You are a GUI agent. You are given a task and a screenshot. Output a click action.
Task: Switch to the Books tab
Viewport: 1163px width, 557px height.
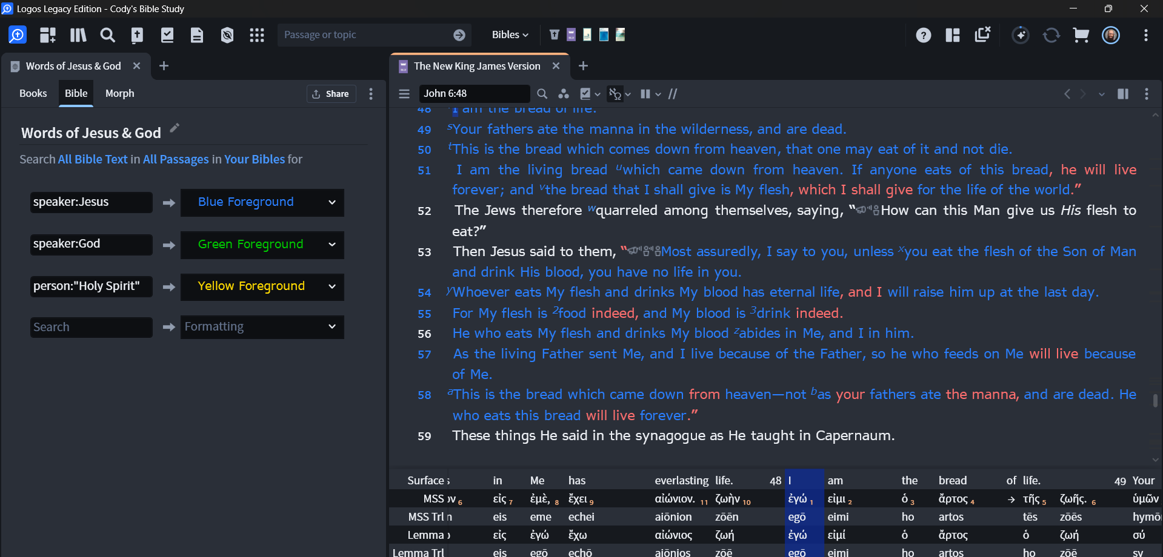33,93
